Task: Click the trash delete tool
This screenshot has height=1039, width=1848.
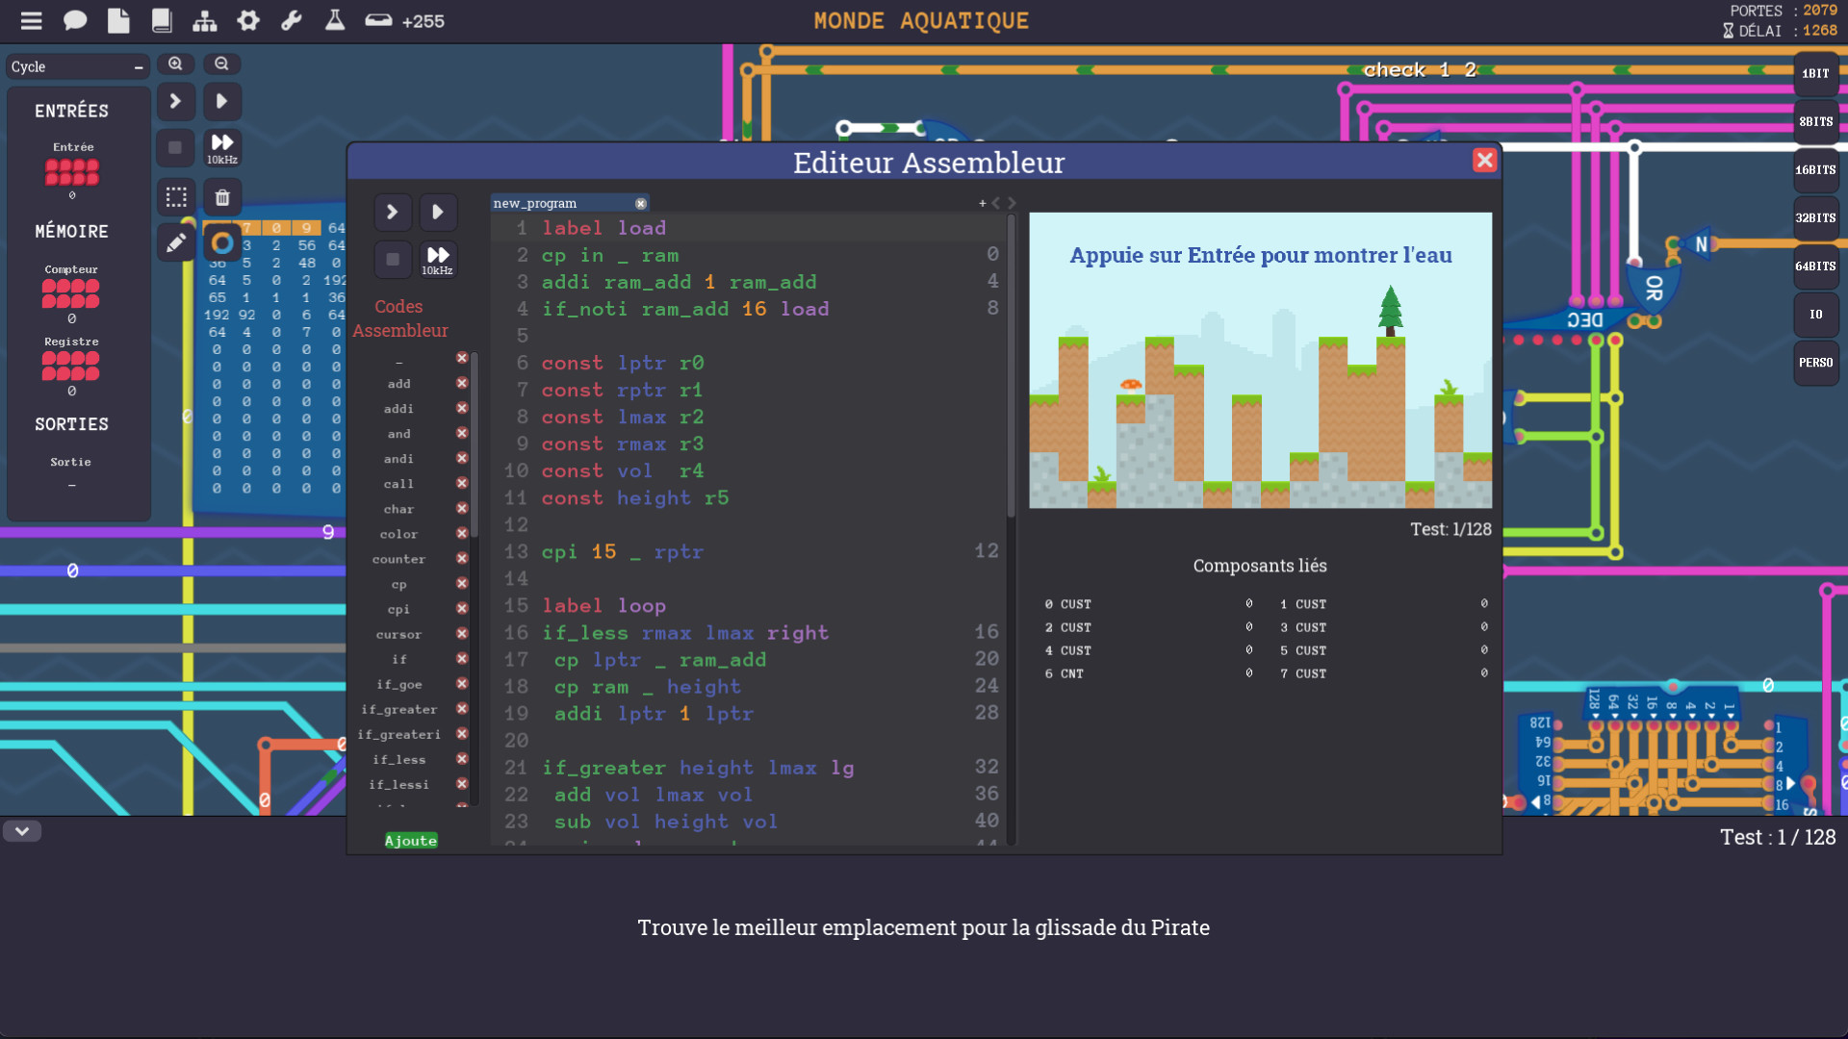Action: [222, 197]
